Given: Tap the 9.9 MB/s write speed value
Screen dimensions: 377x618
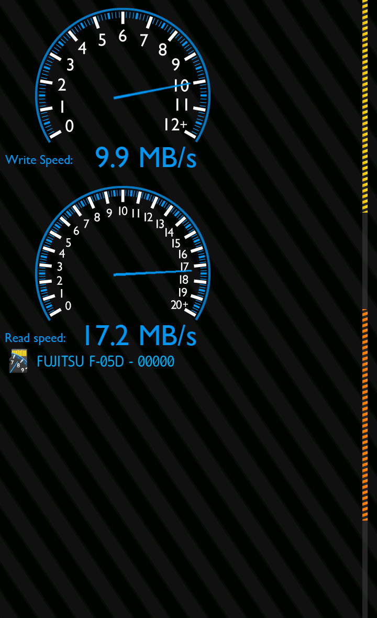Looking at the screenshot, I should (146, 157).
